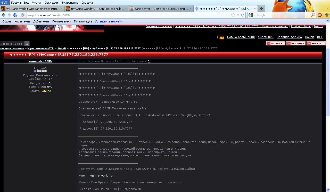Click the Online status text
Image resolution: width=330 pixels, height=192 pixels.
[x=46, y=91]
